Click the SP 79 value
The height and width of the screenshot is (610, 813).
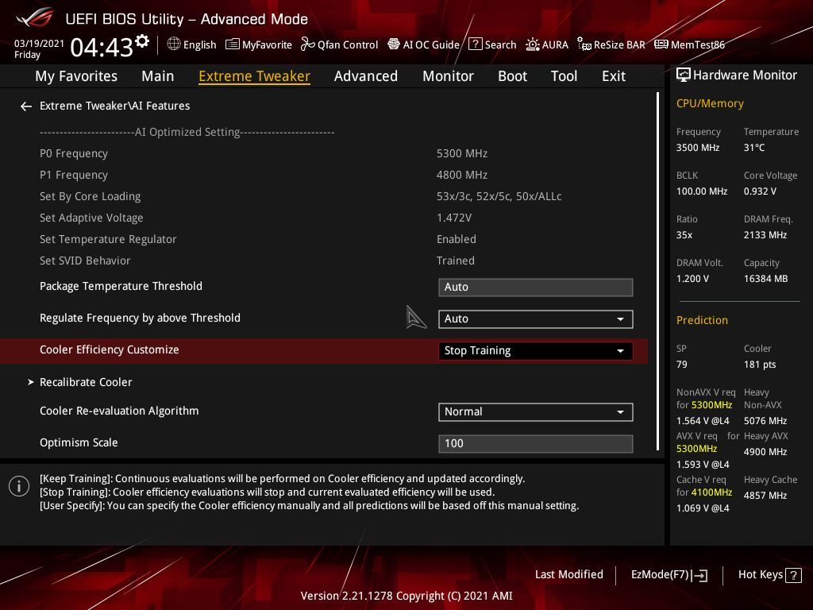tap(682, 365)
